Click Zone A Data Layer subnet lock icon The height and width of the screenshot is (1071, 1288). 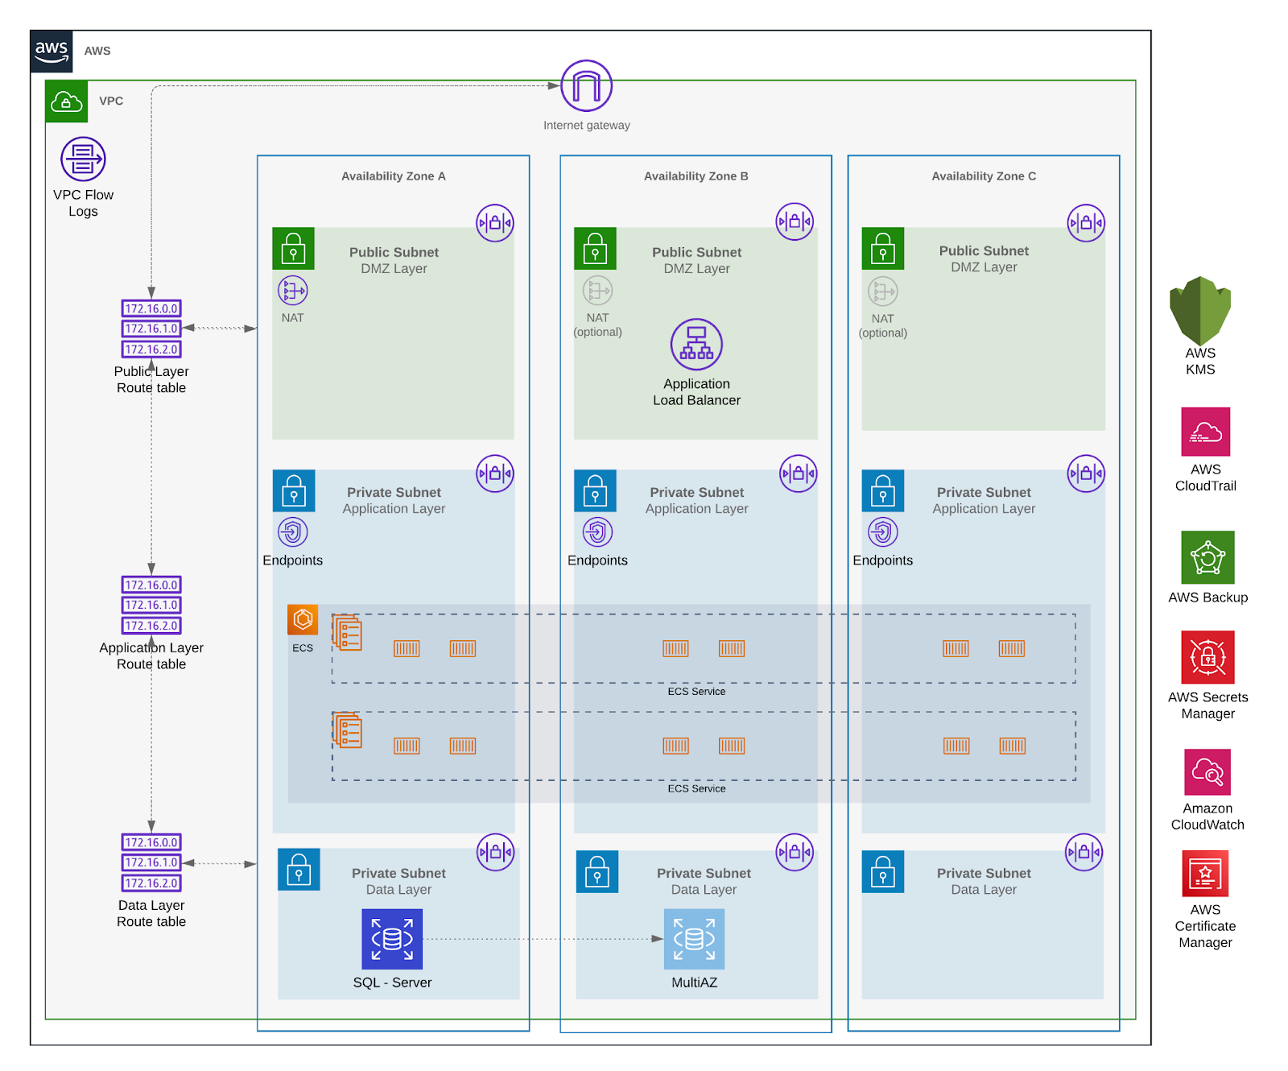point(299,870)
